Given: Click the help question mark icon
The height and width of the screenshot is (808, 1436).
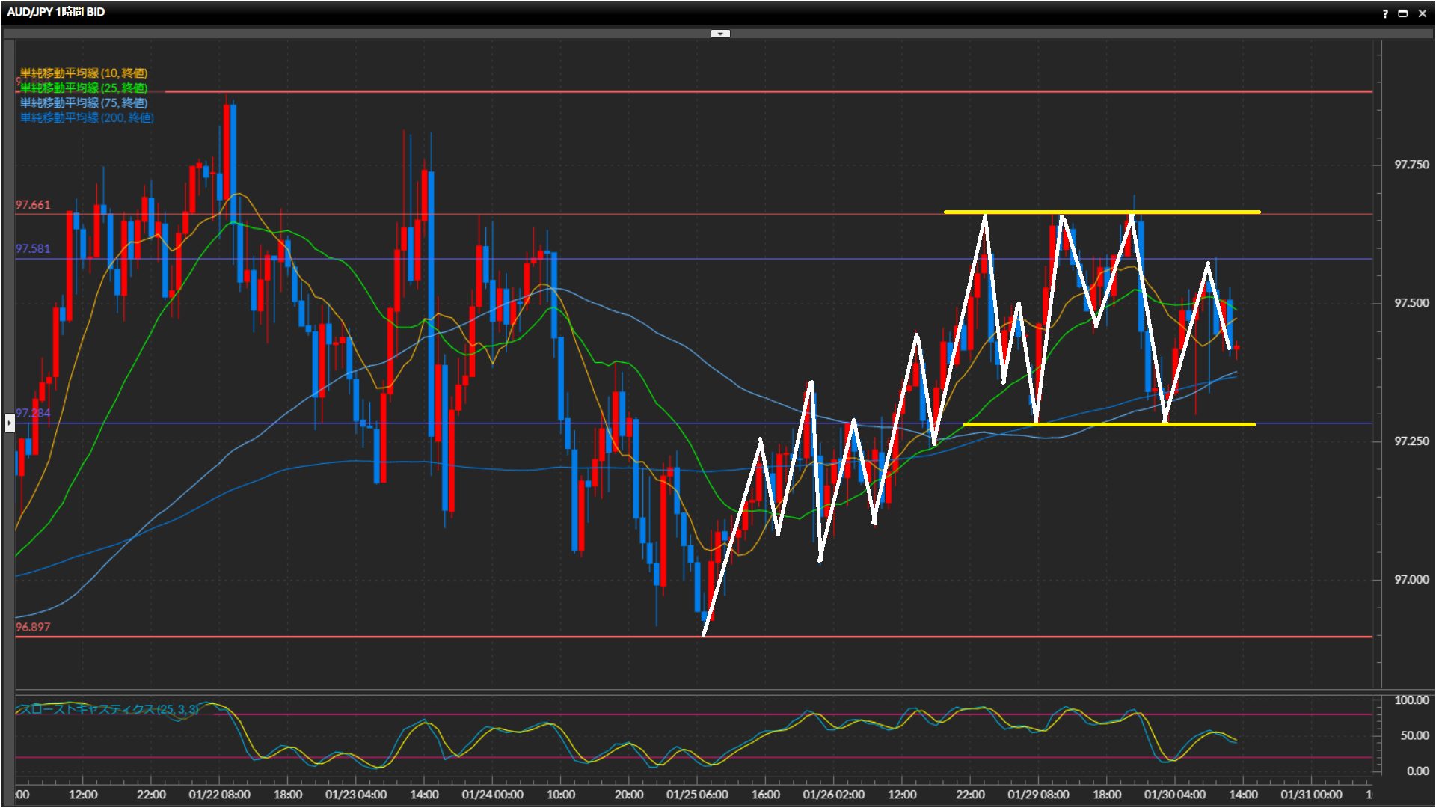Looking at the screenshot, I should [1385, 13].
